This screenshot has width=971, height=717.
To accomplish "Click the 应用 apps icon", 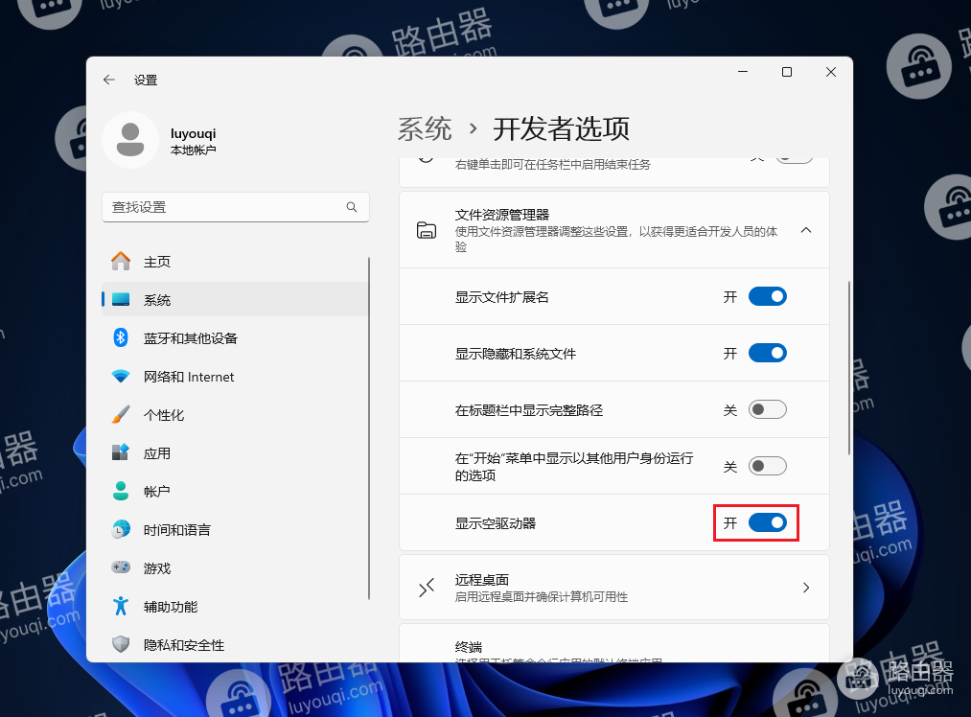I will click(121, 452).
